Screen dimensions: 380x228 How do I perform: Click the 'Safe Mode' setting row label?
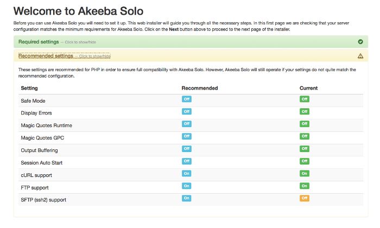[x=33, y=101]
